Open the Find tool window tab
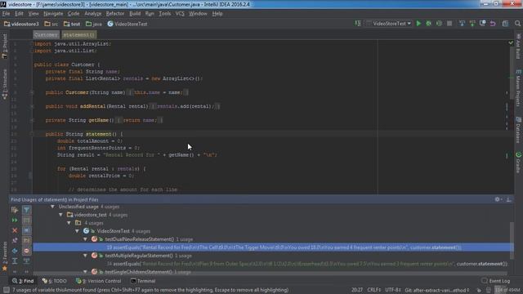The width and height of the screenshot is (523, 294). pyautogui.click(x=23, y=281)
